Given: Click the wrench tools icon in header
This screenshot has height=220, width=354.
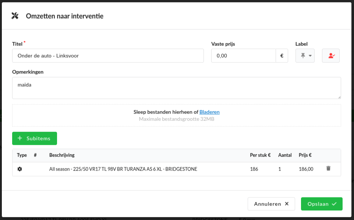Looking at the screenshot, I should click(x=15, y=16).
